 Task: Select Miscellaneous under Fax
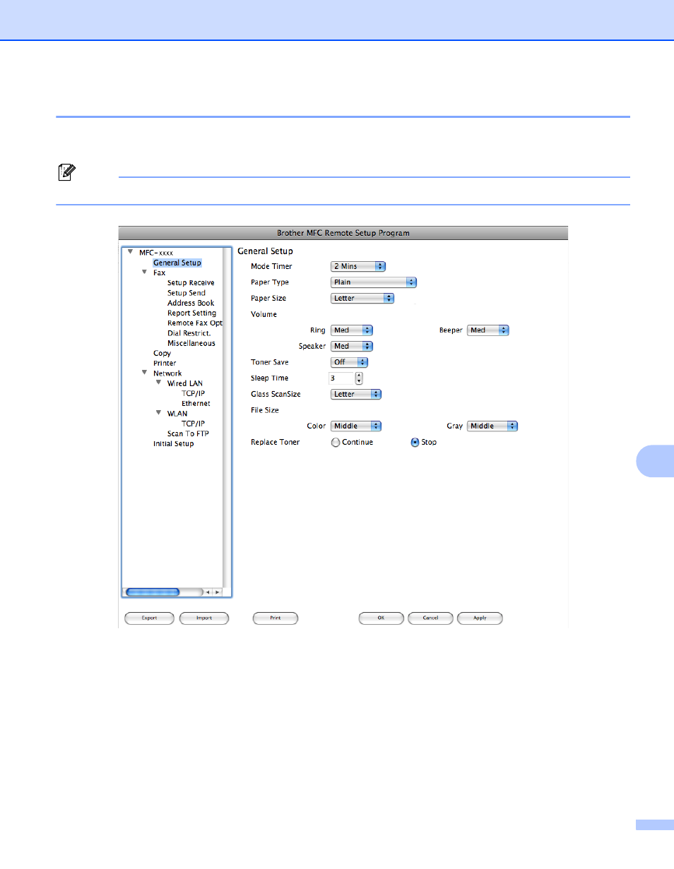[191, 343]
